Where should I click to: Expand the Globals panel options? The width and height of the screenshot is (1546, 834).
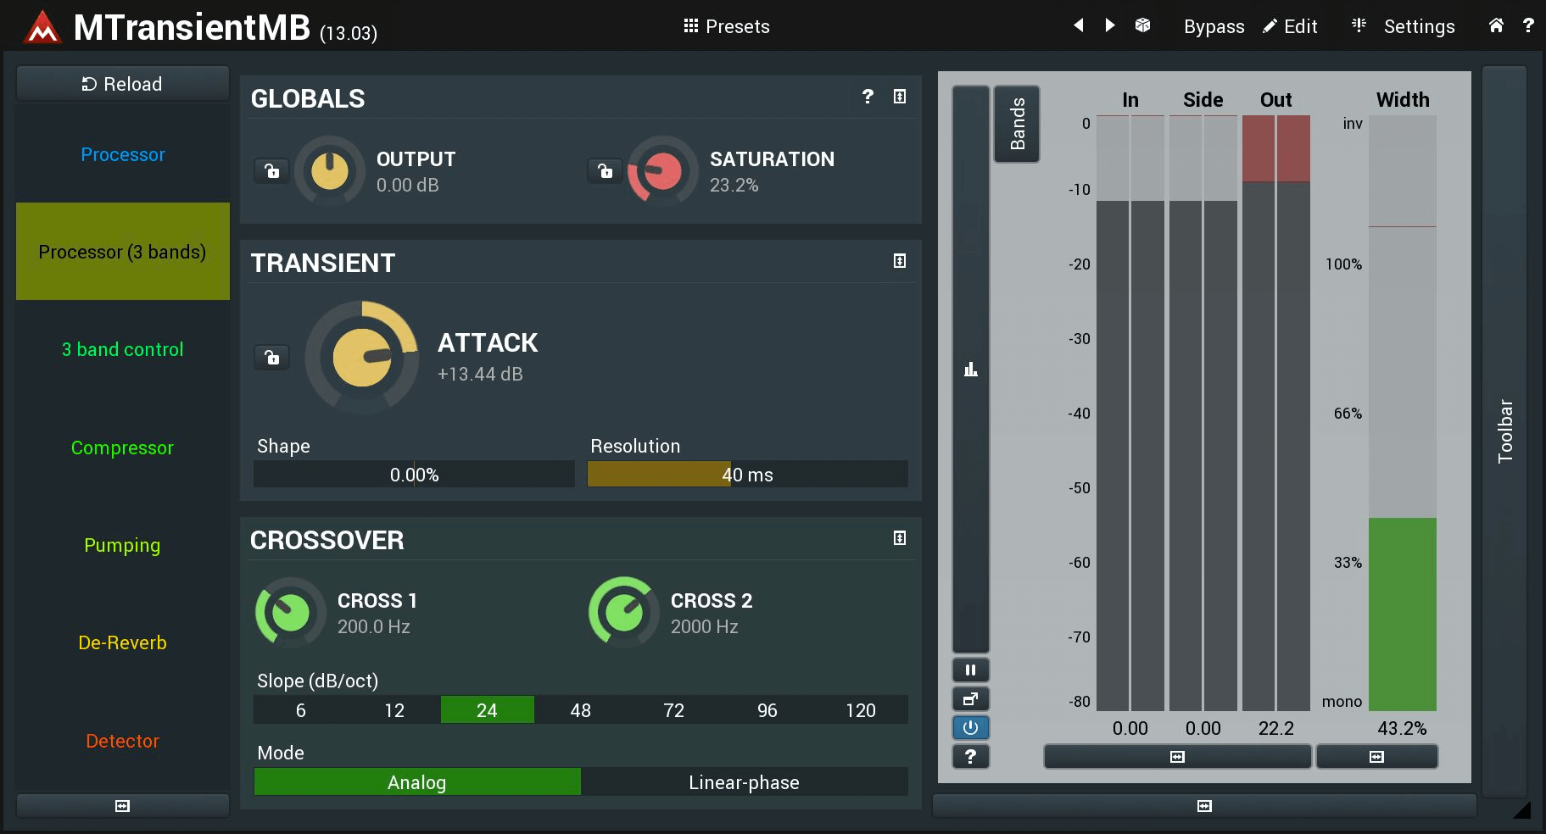pyautogui.click(x=899, y=97)
